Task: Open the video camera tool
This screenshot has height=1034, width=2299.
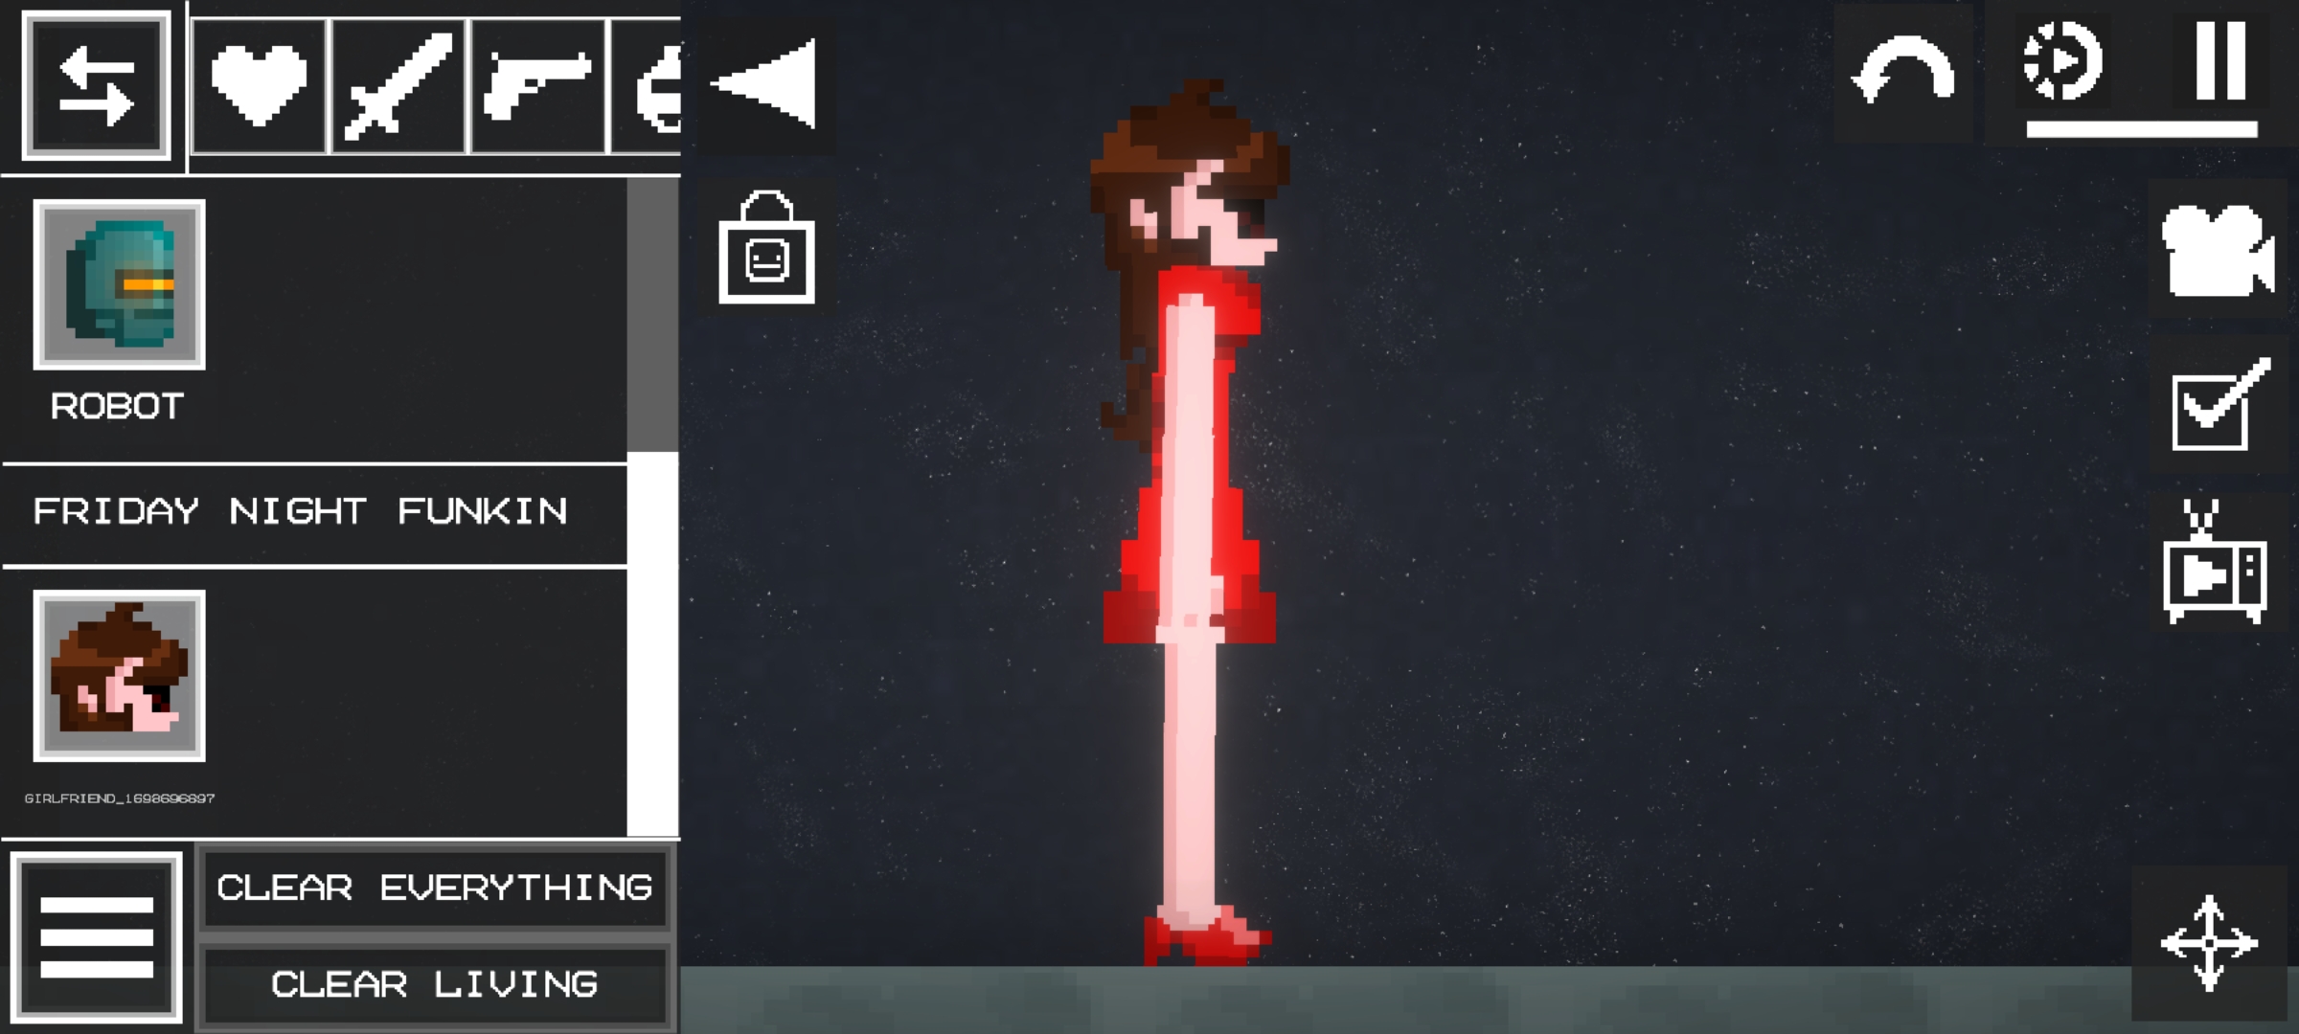Action: [2217, 249]
